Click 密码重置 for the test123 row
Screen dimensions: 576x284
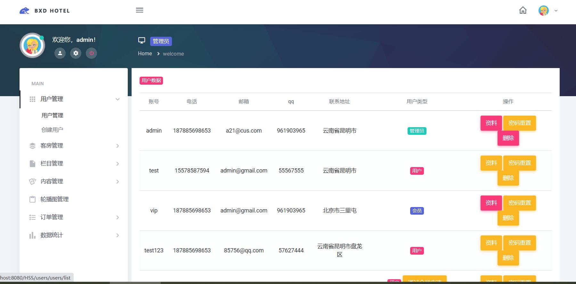[x=520, y=243]
